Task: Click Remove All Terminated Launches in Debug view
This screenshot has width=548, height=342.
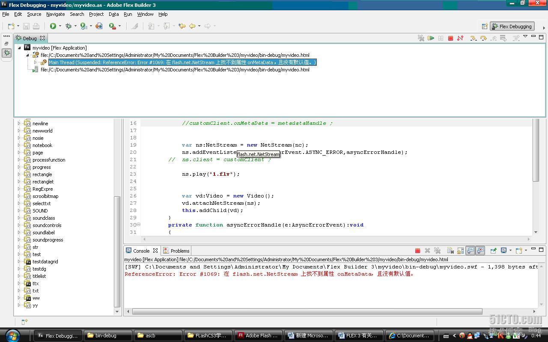Action: 421,38
